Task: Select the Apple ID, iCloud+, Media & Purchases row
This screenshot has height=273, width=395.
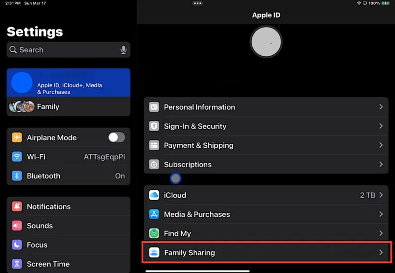Action: (x=69, y=82)
